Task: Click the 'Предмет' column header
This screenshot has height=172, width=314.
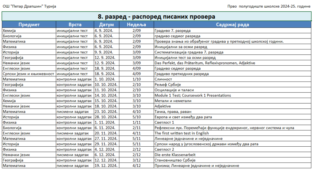Action: [29, 25]
